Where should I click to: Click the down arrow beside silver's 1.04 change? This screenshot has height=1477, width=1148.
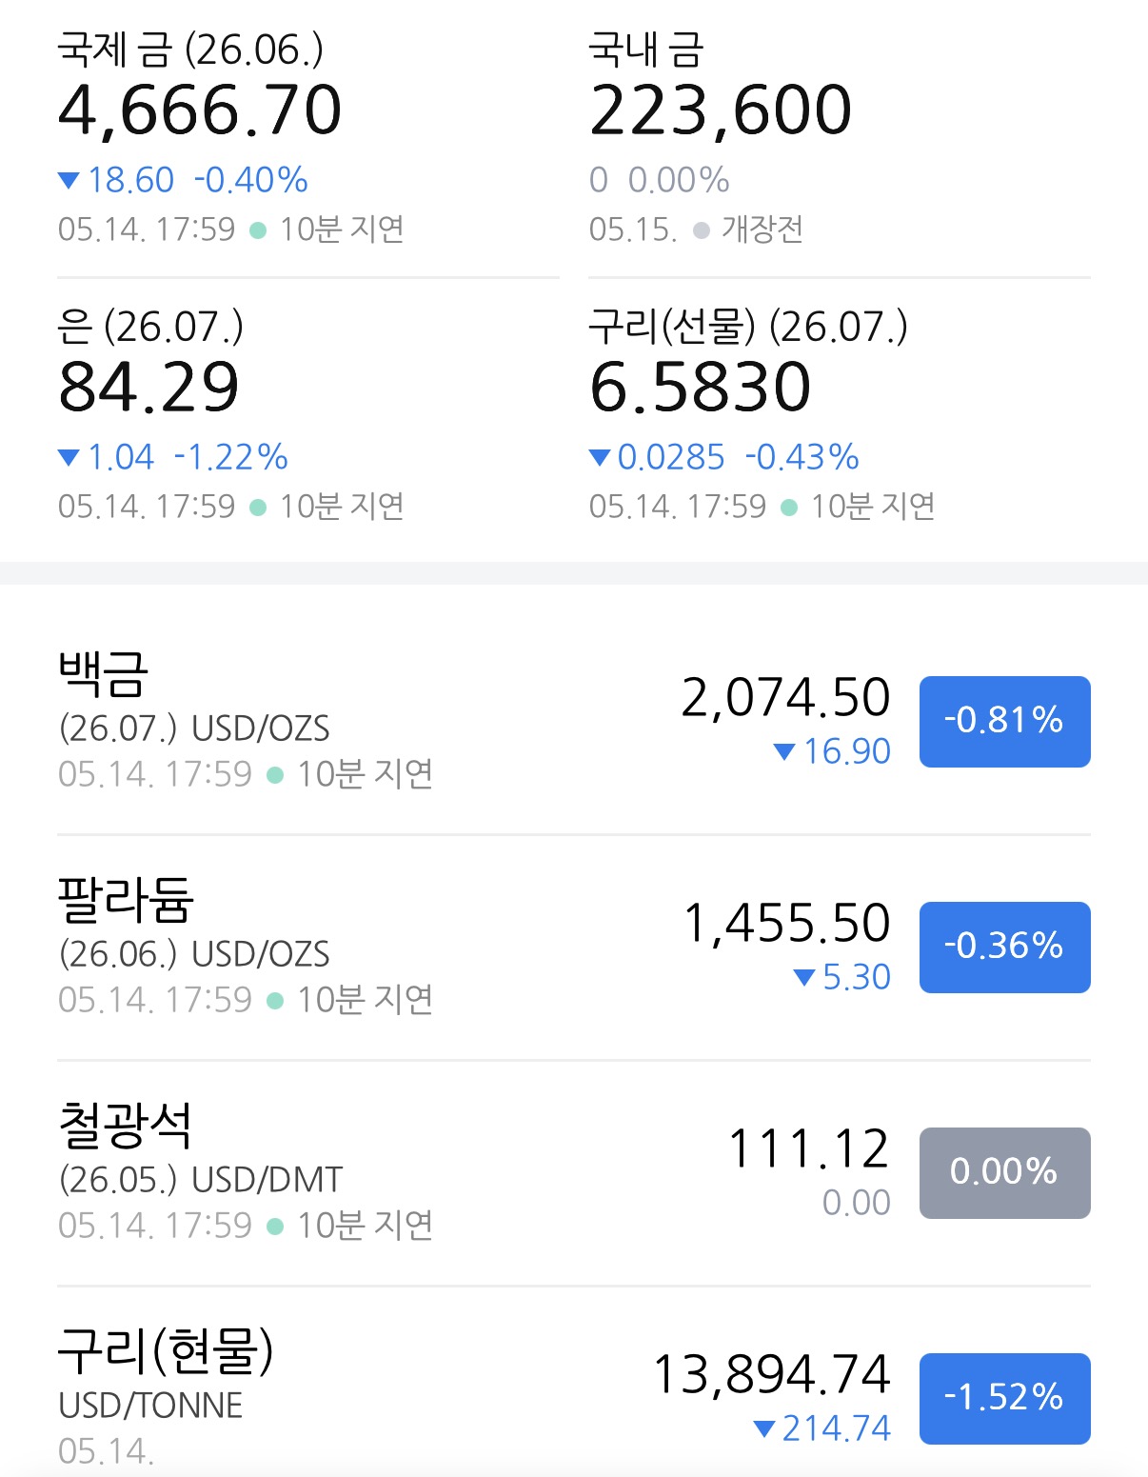(69, 458)
